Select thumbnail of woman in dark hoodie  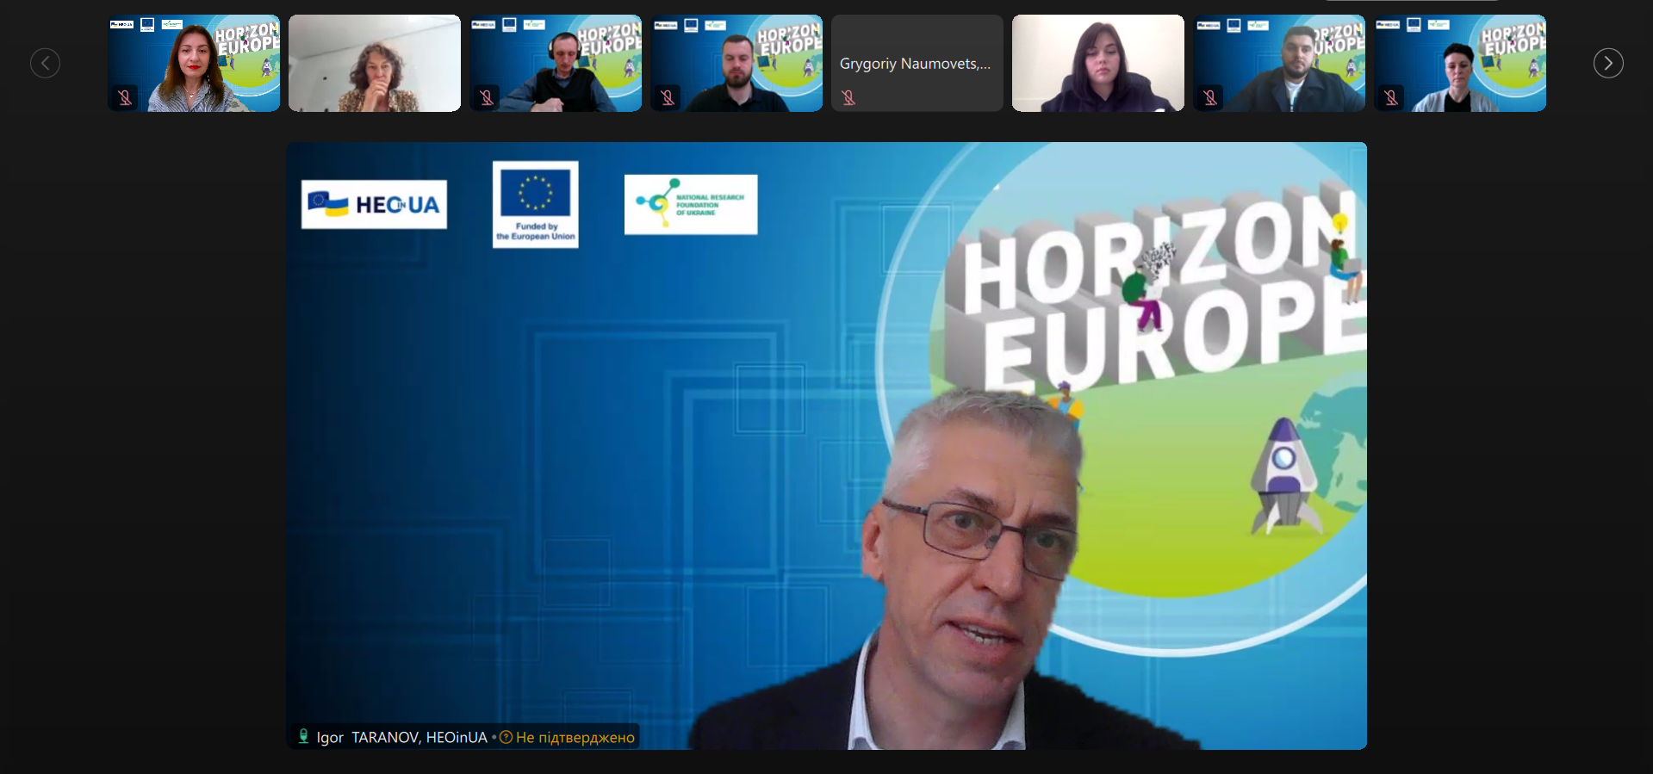1098,63
